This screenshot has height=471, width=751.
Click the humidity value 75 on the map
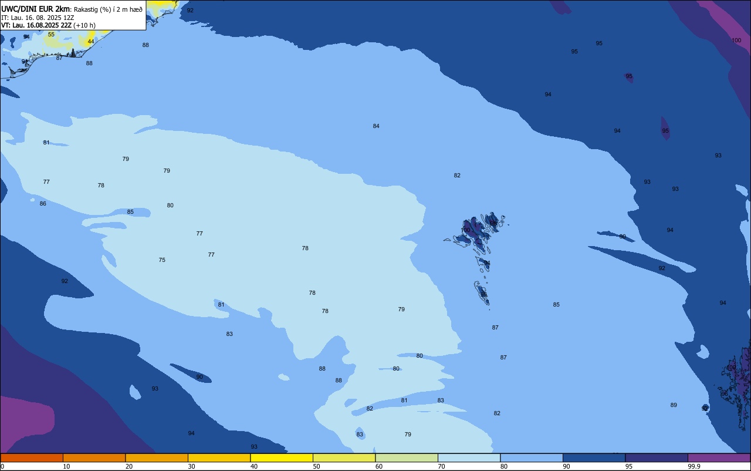coord(162,260)
